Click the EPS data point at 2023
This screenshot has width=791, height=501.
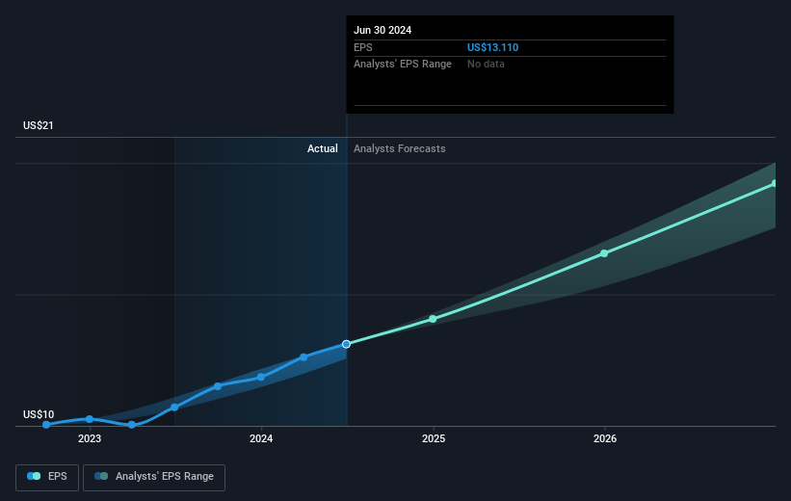click(90, 419)
